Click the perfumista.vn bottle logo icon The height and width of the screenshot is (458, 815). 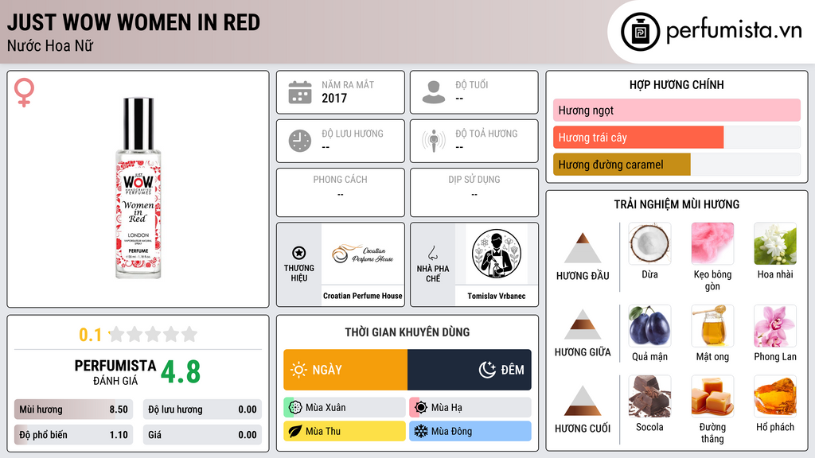point(640,32)
